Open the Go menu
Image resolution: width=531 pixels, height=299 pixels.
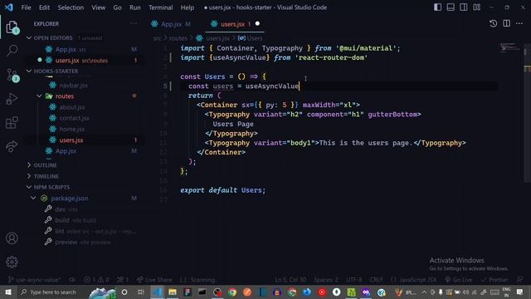pos(117,7)
